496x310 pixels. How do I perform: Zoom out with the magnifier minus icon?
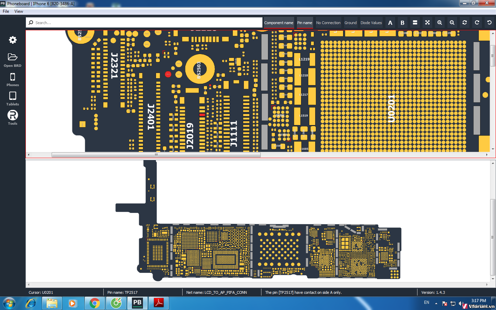pos(452,23)
